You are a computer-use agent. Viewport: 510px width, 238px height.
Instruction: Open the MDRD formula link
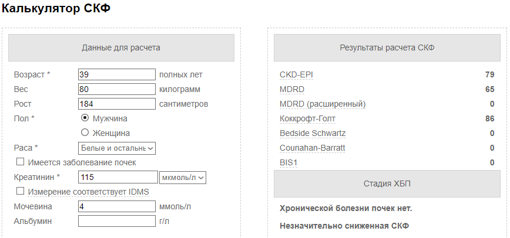[292, 89]
